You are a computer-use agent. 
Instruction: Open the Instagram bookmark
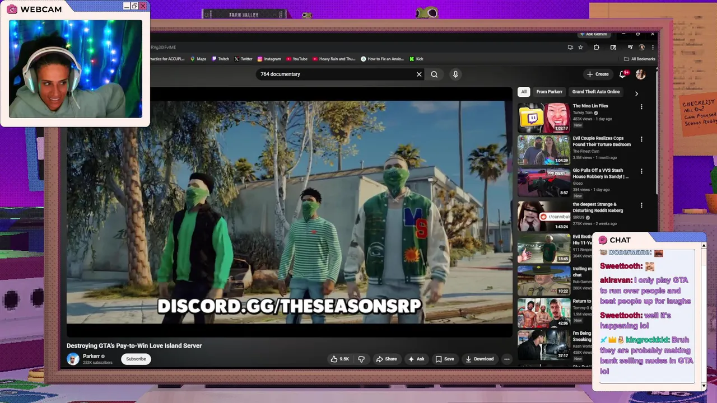coord(269,59)
